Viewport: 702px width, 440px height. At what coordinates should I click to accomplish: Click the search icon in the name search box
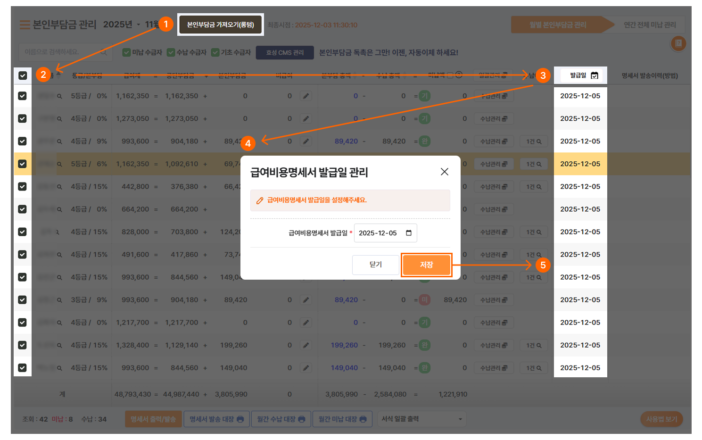click(104, 52)
